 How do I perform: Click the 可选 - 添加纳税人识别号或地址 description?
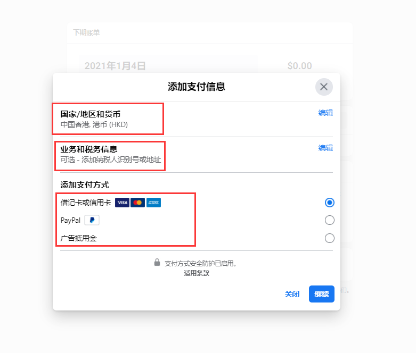click(x=111, y=159)
